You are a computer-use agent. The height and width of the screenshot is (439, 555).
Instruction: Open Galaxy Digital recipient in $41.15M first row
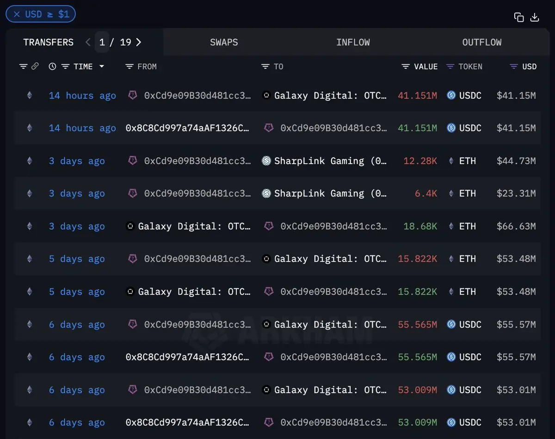330,96
